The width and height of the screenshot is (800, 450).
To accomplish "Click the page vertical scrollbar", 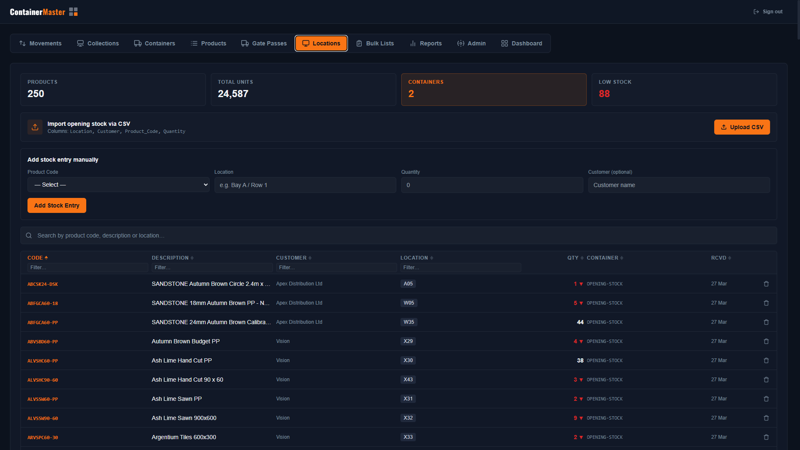I will [797, 21].
